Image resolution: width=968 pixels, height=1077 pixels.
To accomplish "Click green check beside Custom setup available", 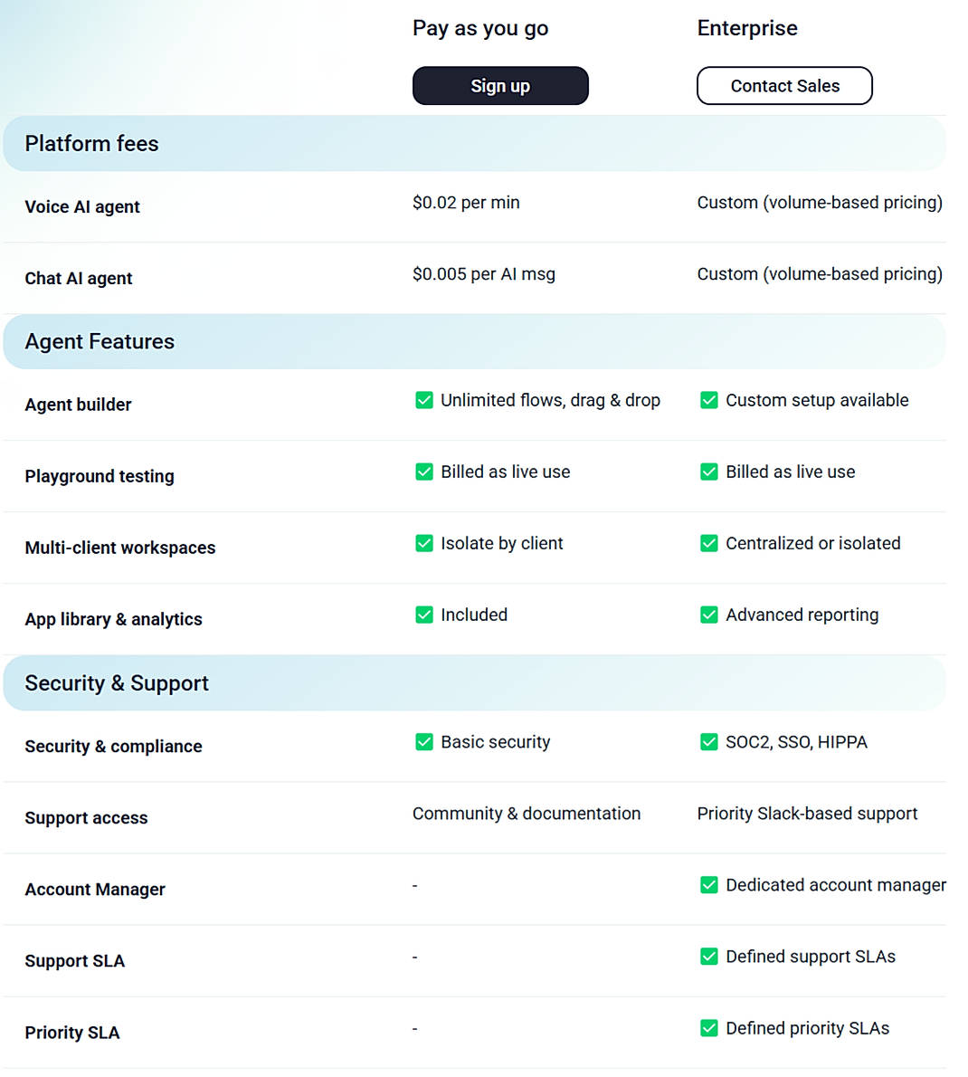I will click(709, 400).
